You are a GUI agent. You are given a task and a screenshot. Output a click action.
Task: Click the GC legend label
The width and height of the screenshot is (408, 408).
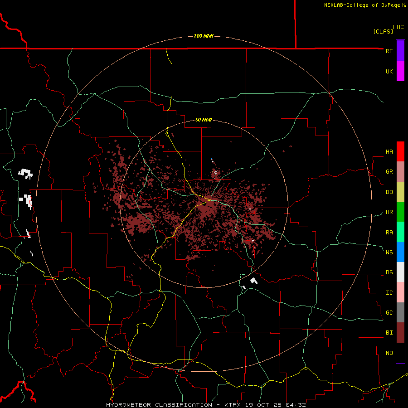pyautogui.click(x=389, y=313)
